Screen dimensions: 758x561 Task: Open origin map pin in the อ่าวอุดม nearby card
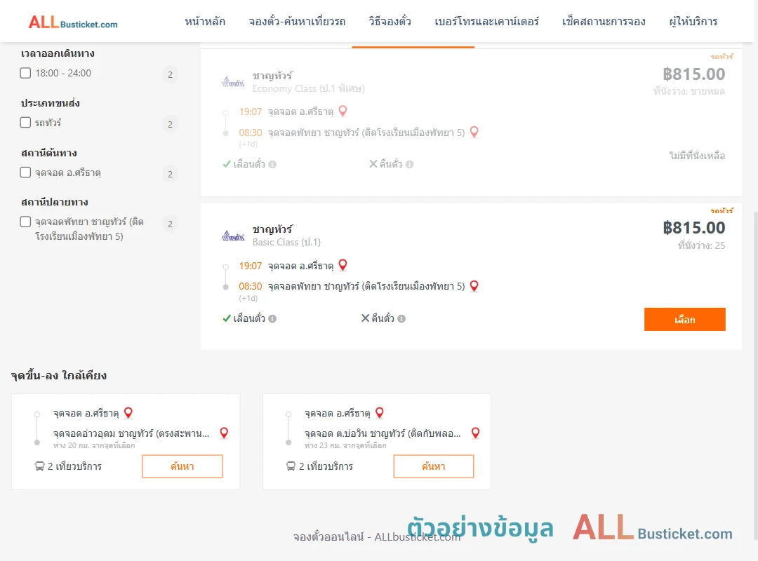(x=128, y=412)
